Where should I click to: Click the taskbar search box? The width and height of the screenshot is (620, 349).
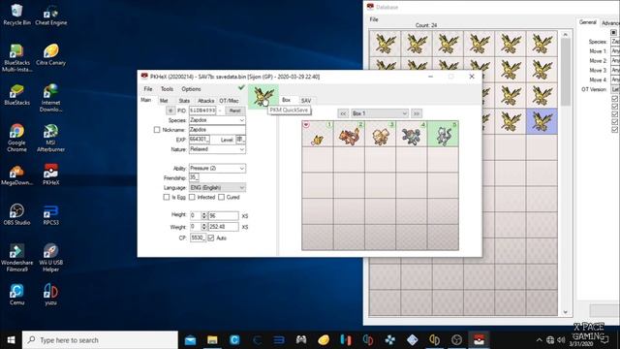pos(100,340)
